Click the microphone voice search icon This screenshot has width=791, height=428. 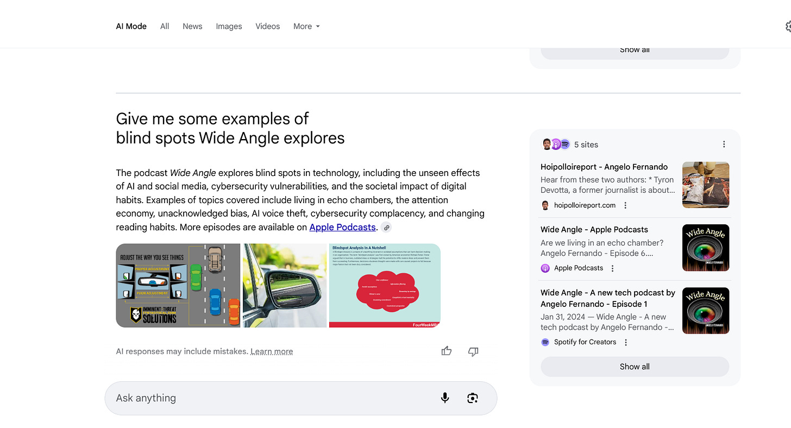pos(445,398)
